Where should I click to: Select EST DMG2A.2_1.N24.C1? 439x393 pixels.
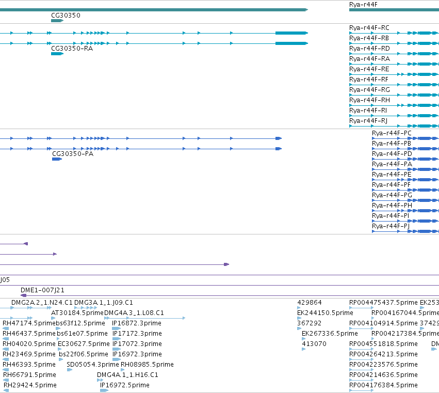[x=42, y=303]
